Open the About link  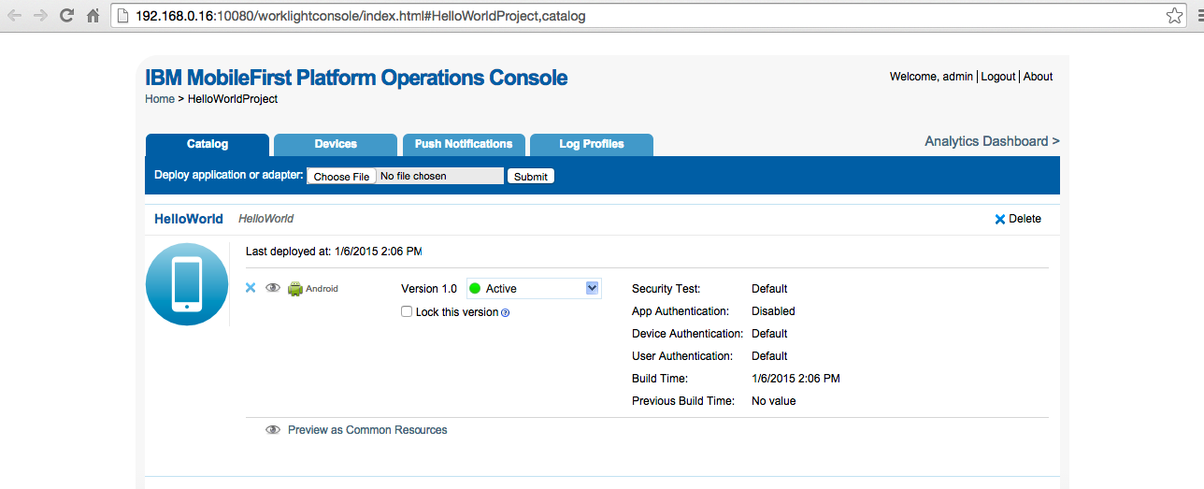[1039, 77]
